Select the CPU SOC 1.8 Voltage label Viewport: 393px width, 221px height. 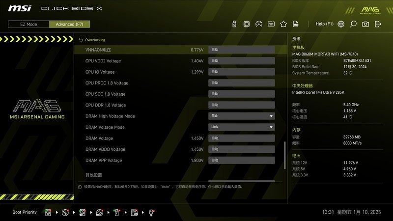click(x=105, y=94)
